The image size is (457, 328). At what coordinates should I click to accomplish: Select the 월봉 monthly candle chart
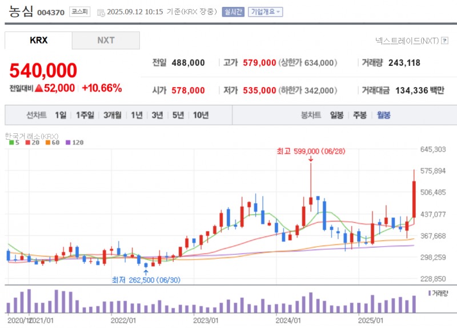(x=383, y=115)
